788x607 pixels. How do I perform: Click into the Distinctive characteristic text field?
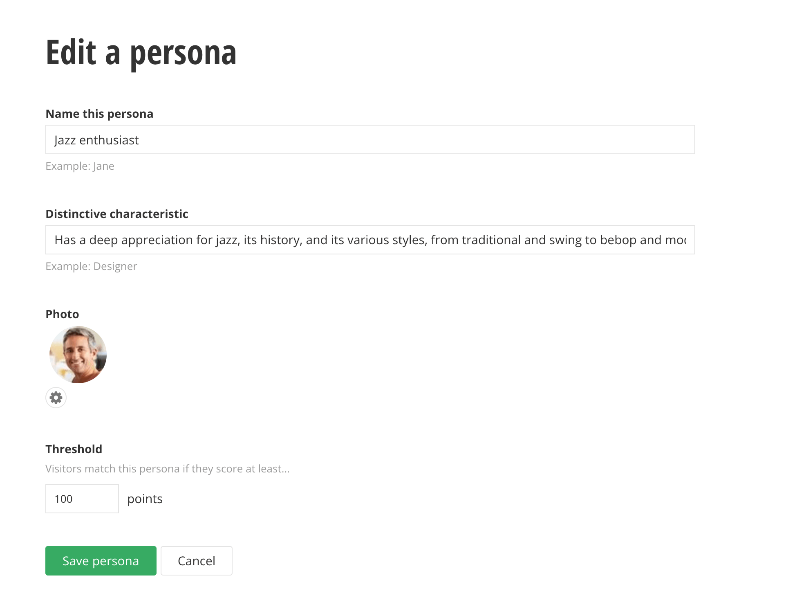pos(370,240)
